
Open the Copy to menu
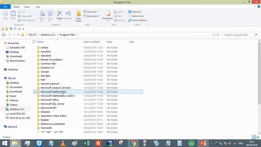pyautogui.click(x=50, y=16)
